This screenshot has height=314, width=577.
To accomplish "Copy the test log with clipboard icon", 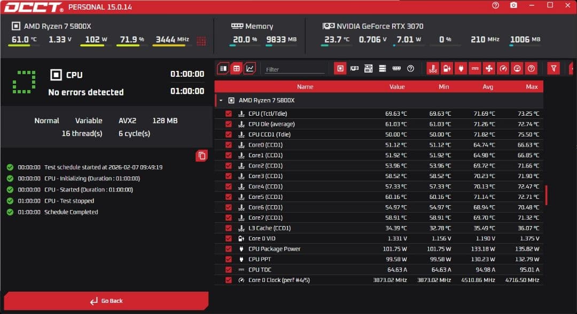I will point(201,156).
